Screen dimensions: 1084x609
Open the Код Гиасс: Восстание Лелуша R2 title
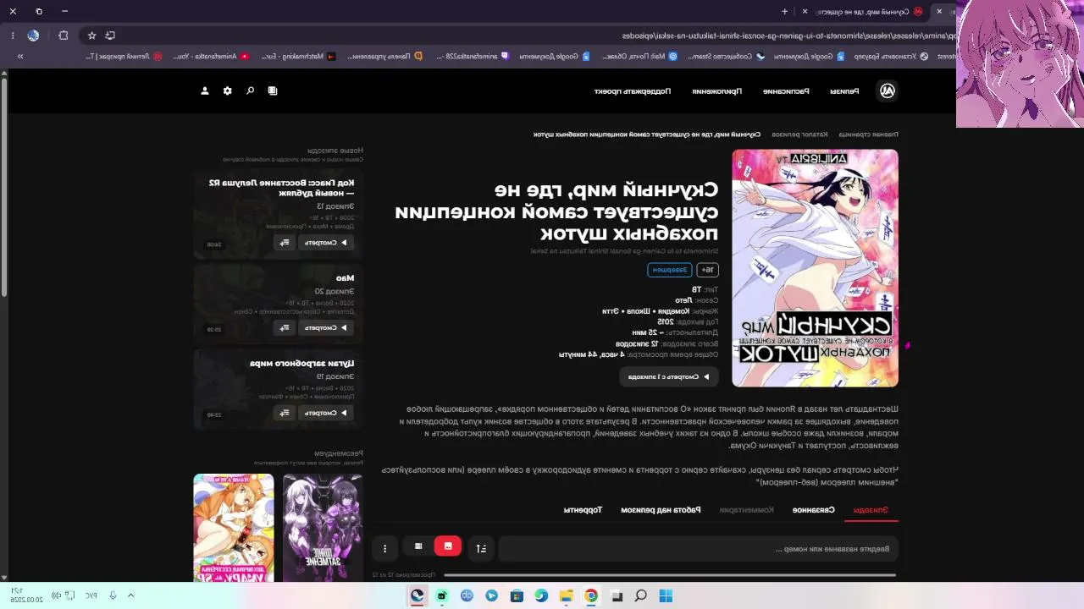(281, 188)
